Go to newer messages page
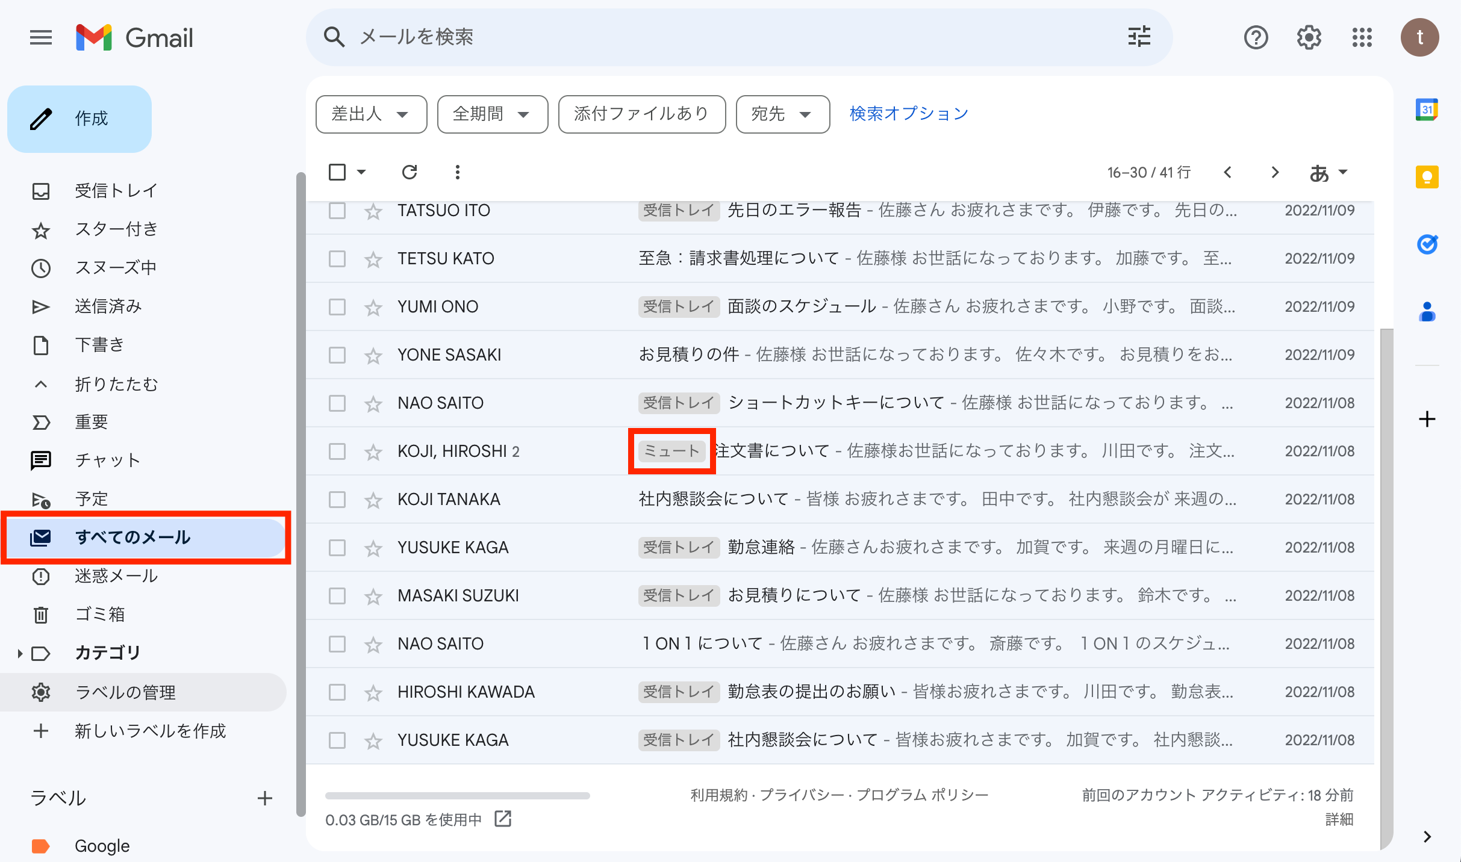1461x862 pixels. pyautogui.click(x=1228, y=172)
